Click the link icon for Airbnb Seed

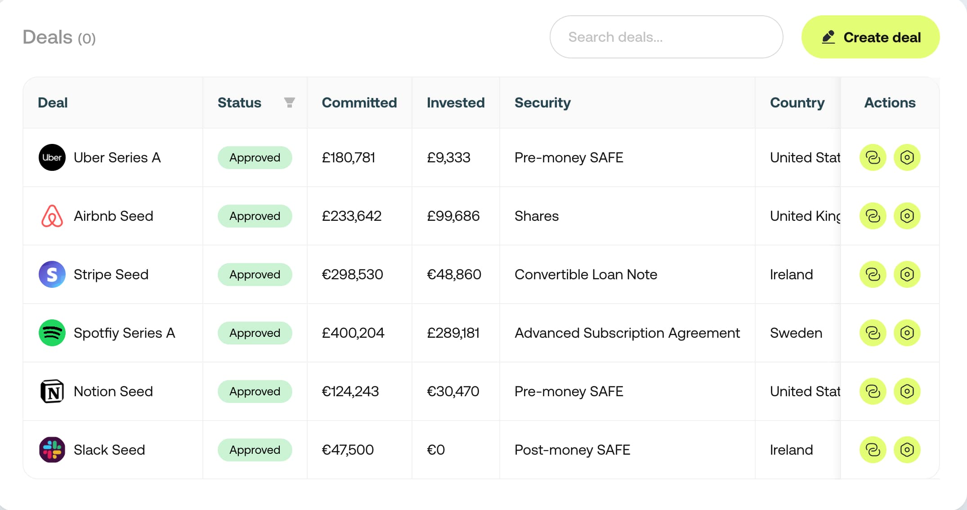pyautogui.click(x=873, y=216)
